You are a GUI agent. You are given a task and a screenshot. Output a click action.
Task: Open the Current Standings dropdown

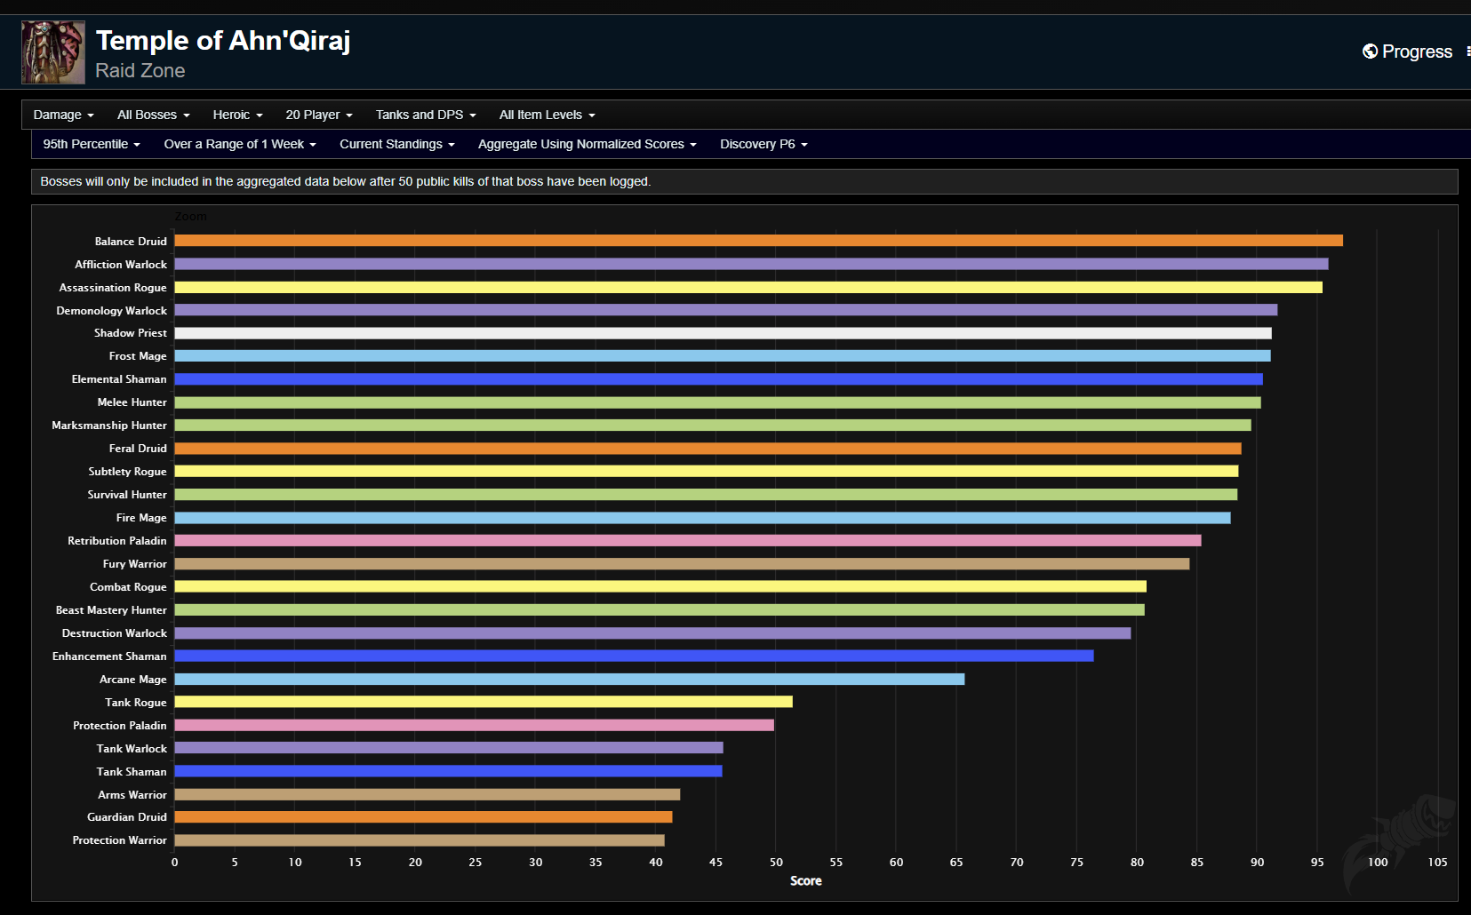pos(396,144)
